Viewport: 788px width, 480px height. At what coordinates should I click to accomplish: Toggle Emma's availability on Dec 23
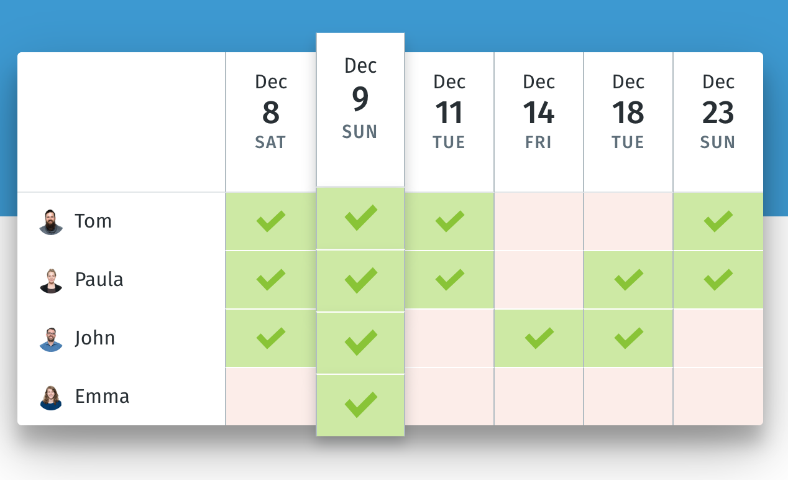coord(718,396)
